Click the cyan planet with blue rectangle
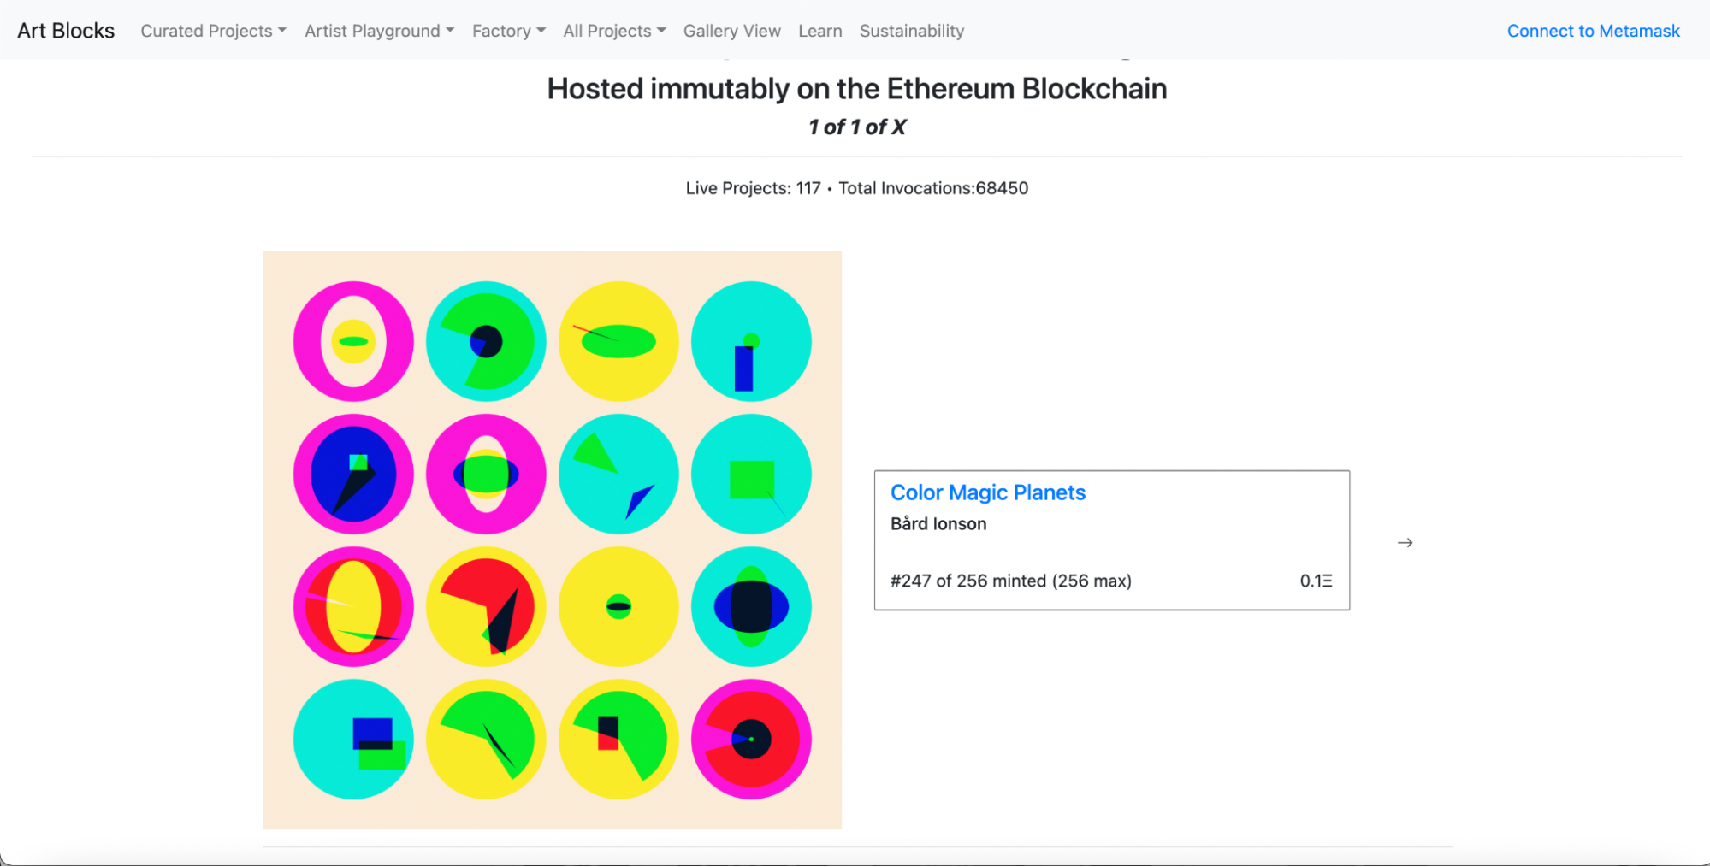This screenshot has width=1710, height=867. pos(751,341)
